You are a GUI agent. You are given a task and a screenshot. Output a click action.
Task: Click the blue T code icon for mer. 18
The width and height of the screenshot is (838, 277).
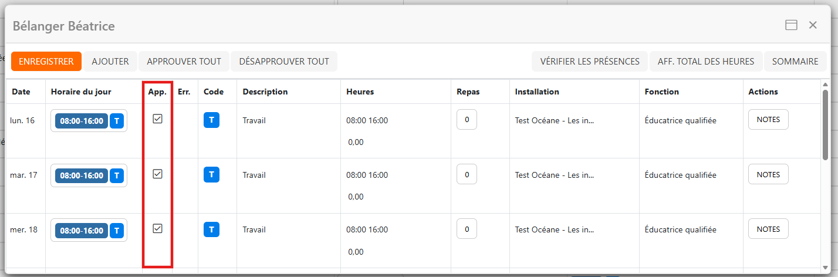(211, 229)
